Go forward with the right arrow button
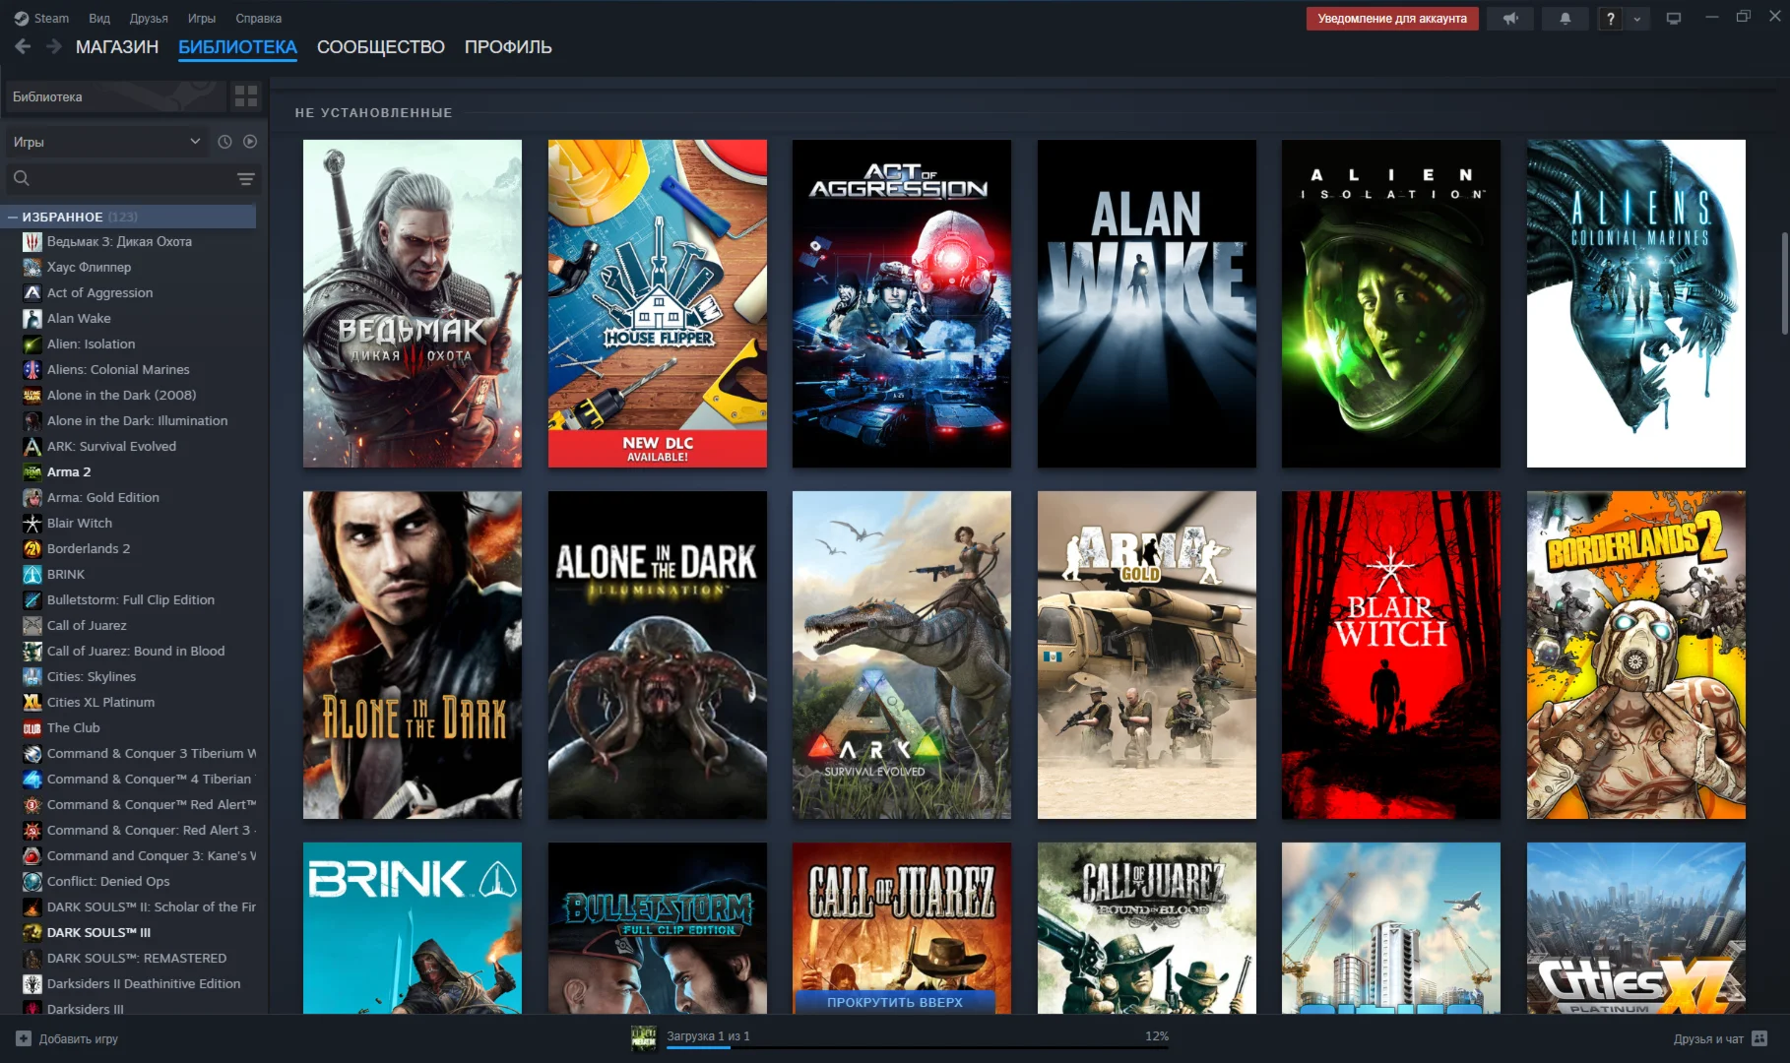The image size is (1790, 1063). coord(54,46)
